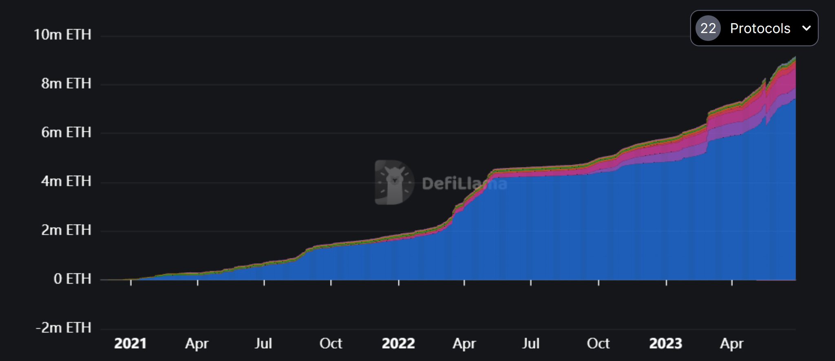Click the 2m ETH axis label
835x361 pixels.
(66, 230)
